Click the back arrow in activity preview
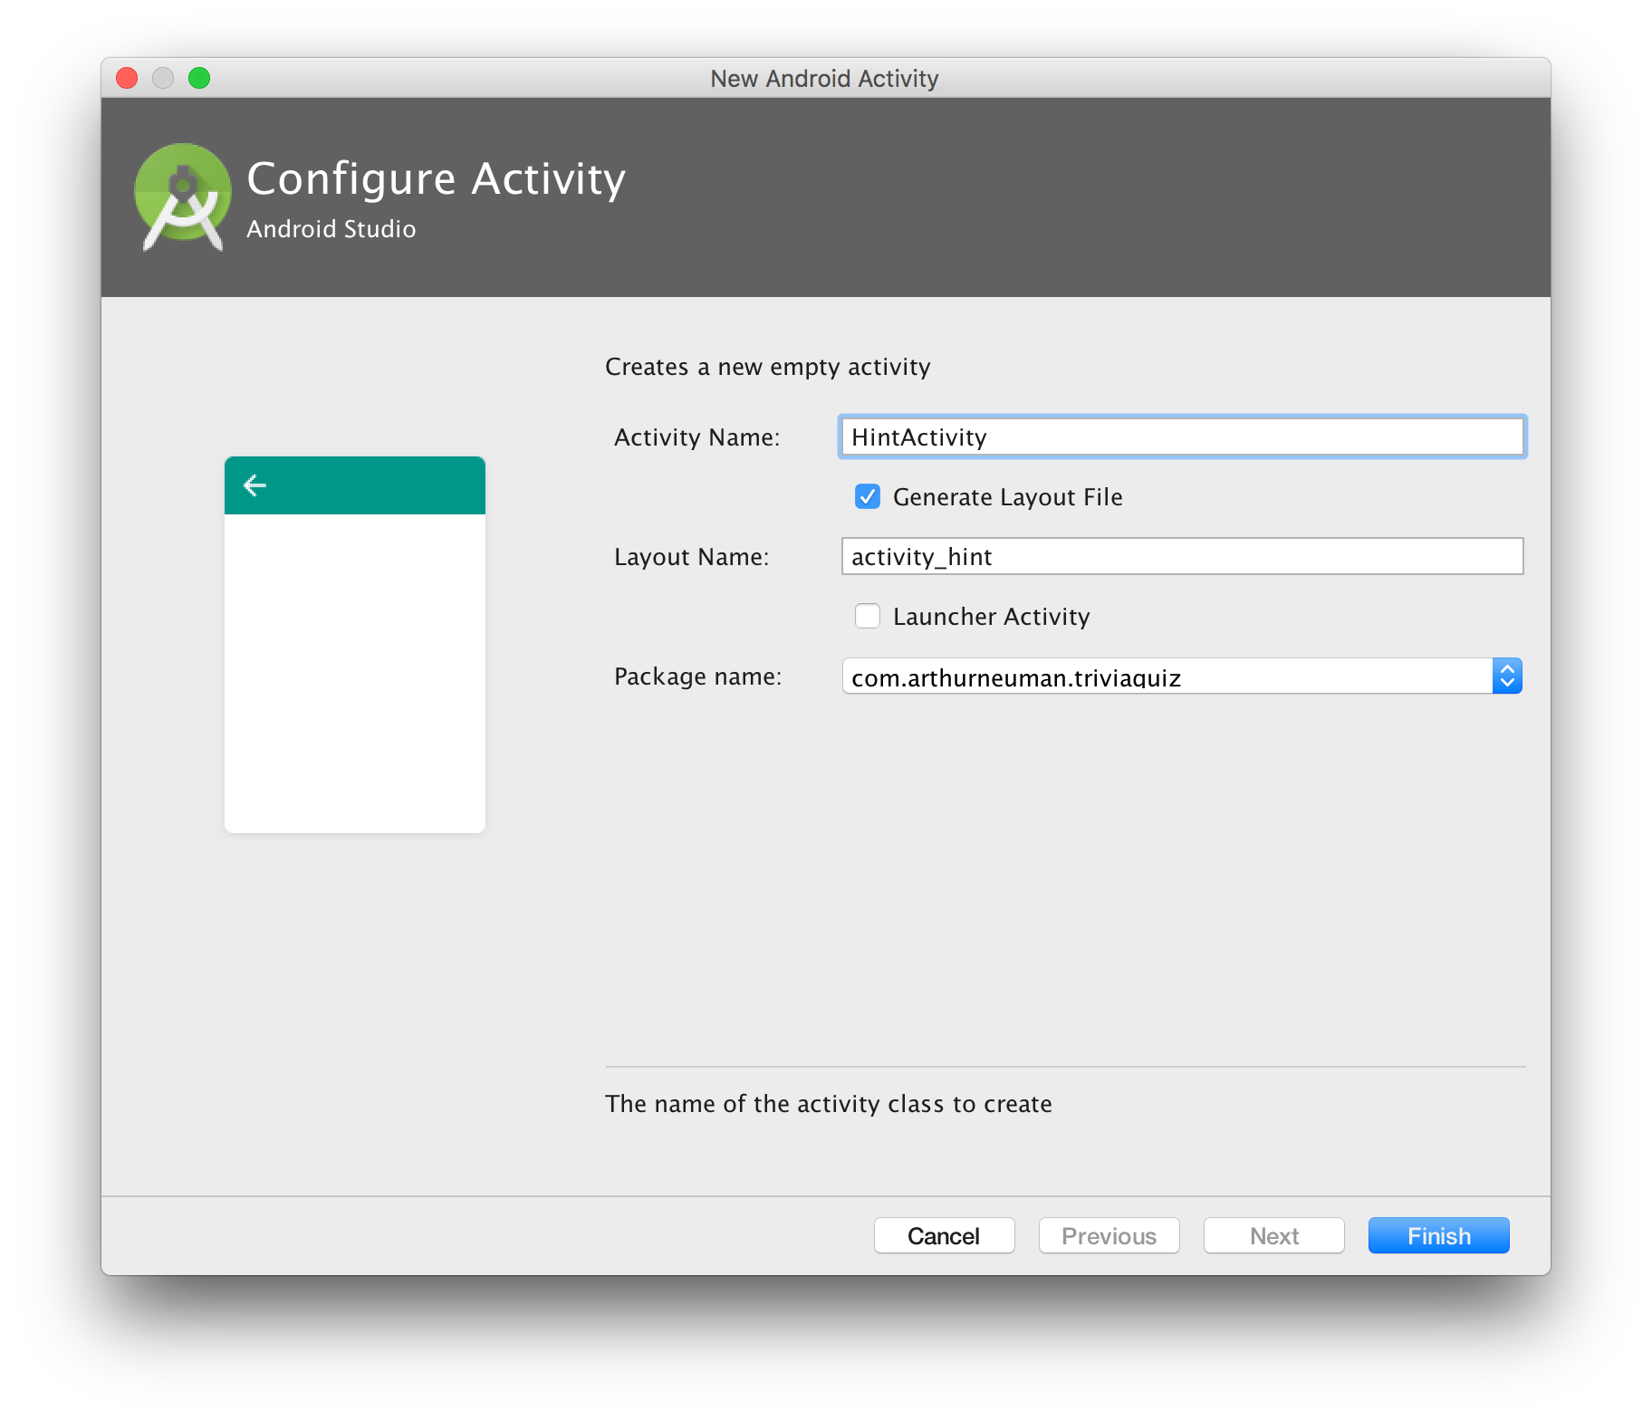The image size is (1652, 1420). [x=255, y=485]
